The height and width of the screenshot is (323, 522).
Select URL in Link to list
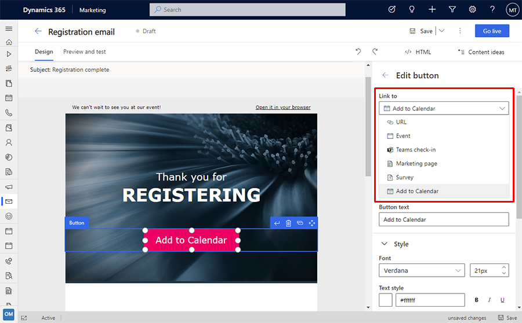click(x=444, y=122)
